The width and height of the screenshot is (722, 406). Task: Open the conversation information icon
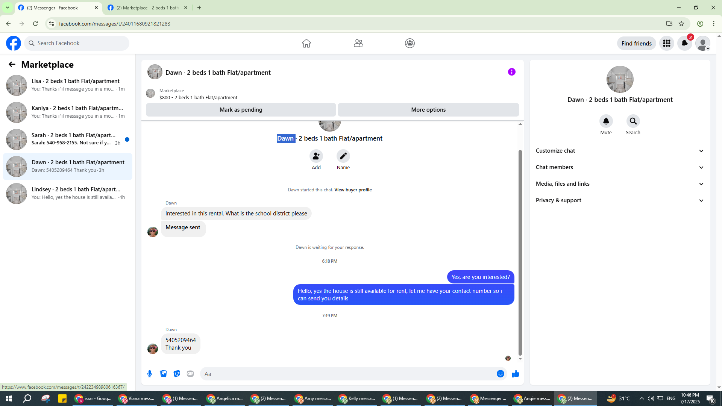click(x=512, y=72)
